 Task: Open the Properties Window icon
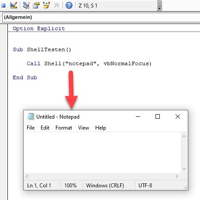click(36, 5)
